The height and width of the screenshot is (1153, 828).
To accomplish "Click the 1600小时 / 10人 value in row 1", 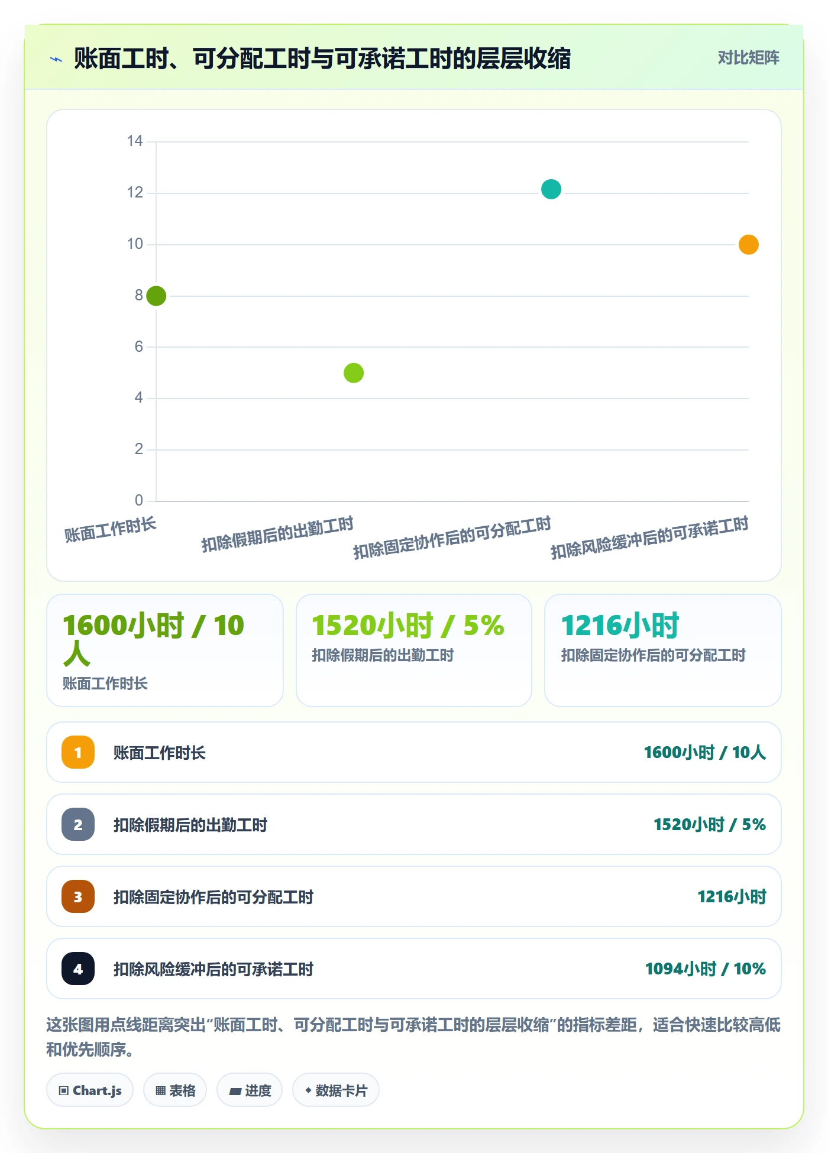I will click(x=705, y=752).
